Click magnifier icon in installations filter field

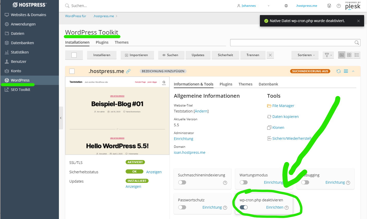(357, 43)
